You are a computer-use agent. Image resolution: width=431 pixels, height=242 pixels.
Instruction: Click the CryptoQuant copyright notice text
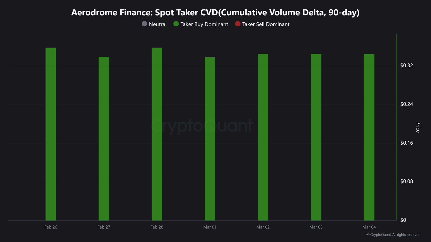[393, 235]
